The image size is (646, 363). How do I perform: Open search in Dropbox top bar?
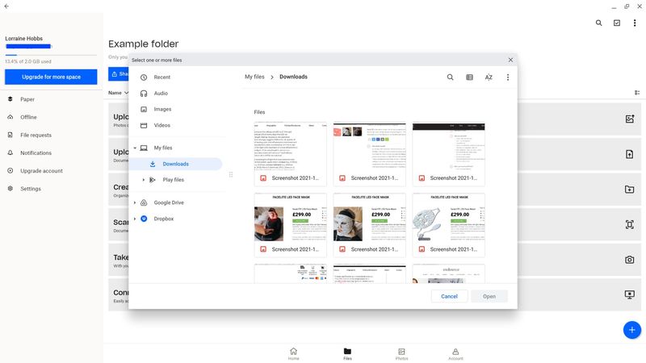[598, 23]
